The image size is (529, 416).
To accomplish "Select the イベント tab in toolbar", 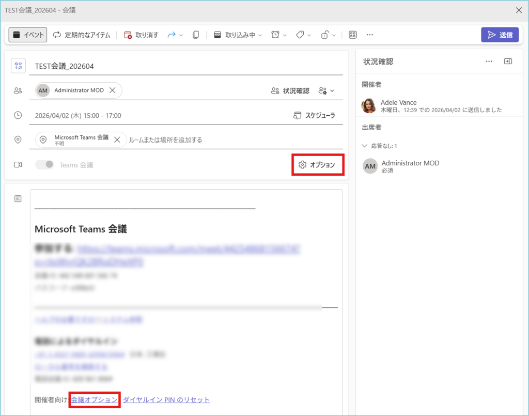I will pos(28,35).
